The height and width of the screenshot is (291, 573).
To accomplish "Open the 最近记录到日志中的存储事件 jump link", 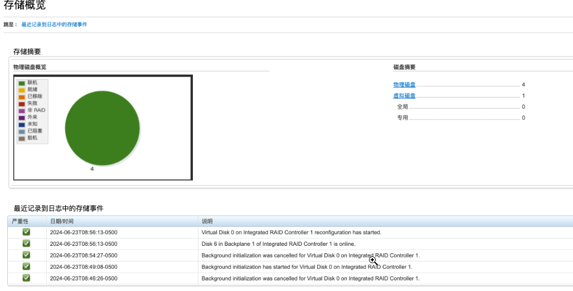I will [54, 25].
